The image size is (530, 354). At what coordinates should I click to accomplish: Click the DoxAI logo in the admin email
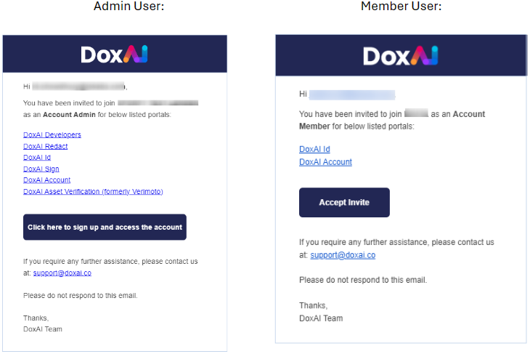click(114, 54)
